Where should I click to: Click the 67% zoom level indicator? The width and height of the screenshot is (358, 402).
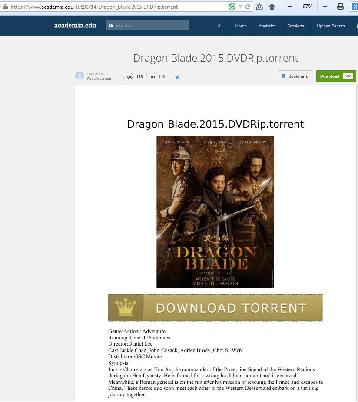[307, 7]
